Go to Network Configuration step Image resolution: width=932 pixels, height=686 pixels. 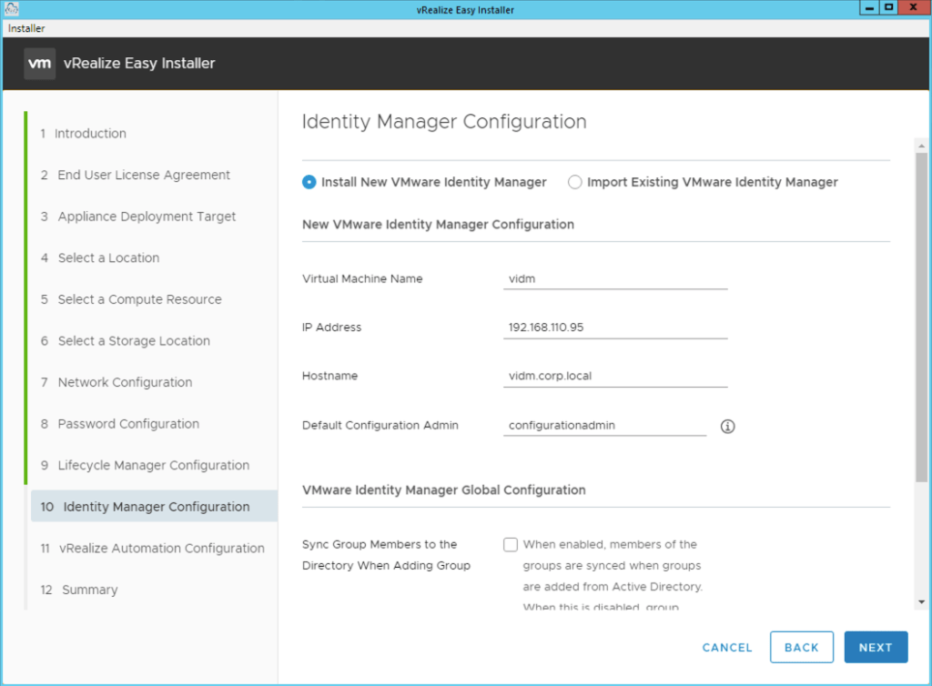click(x=125, y=382)
